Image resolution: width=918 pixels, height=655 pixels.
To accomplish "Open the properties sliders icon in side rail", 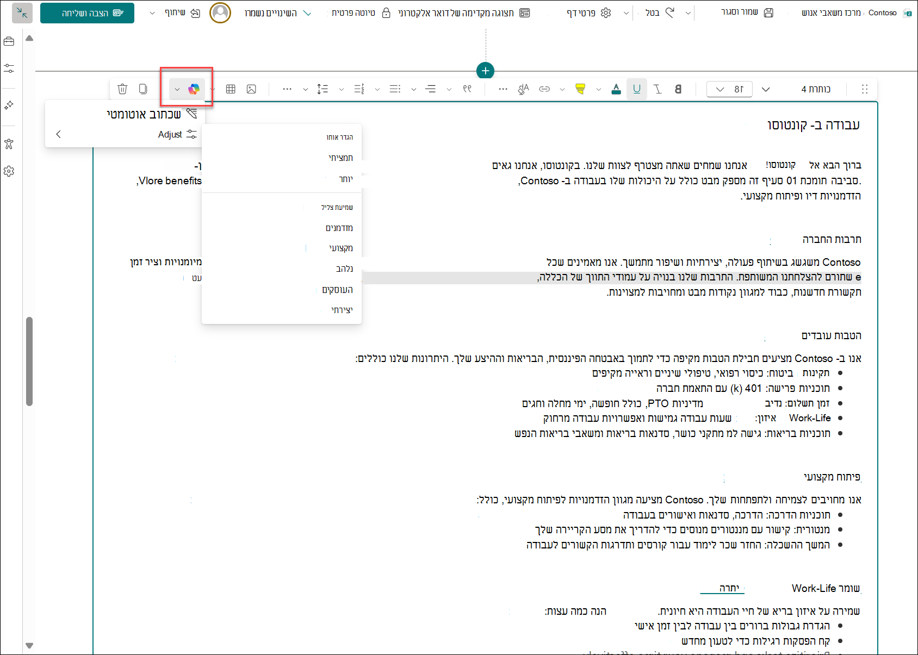I will 9,68.
